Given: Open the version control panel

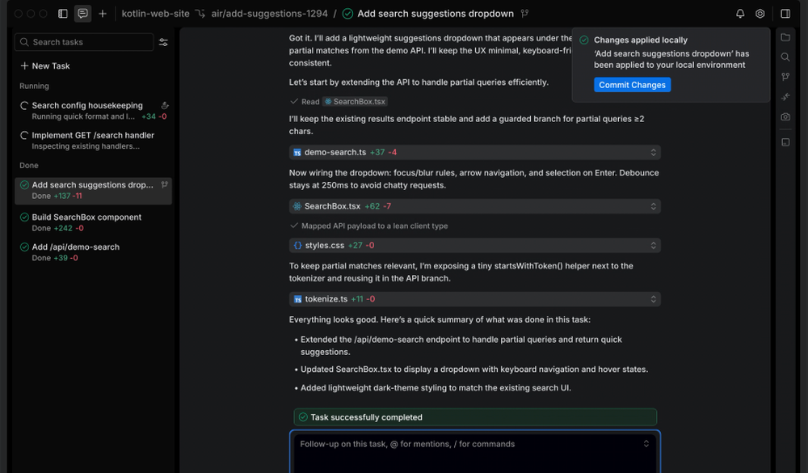Looking at the screenshot, I should [785, 76].
